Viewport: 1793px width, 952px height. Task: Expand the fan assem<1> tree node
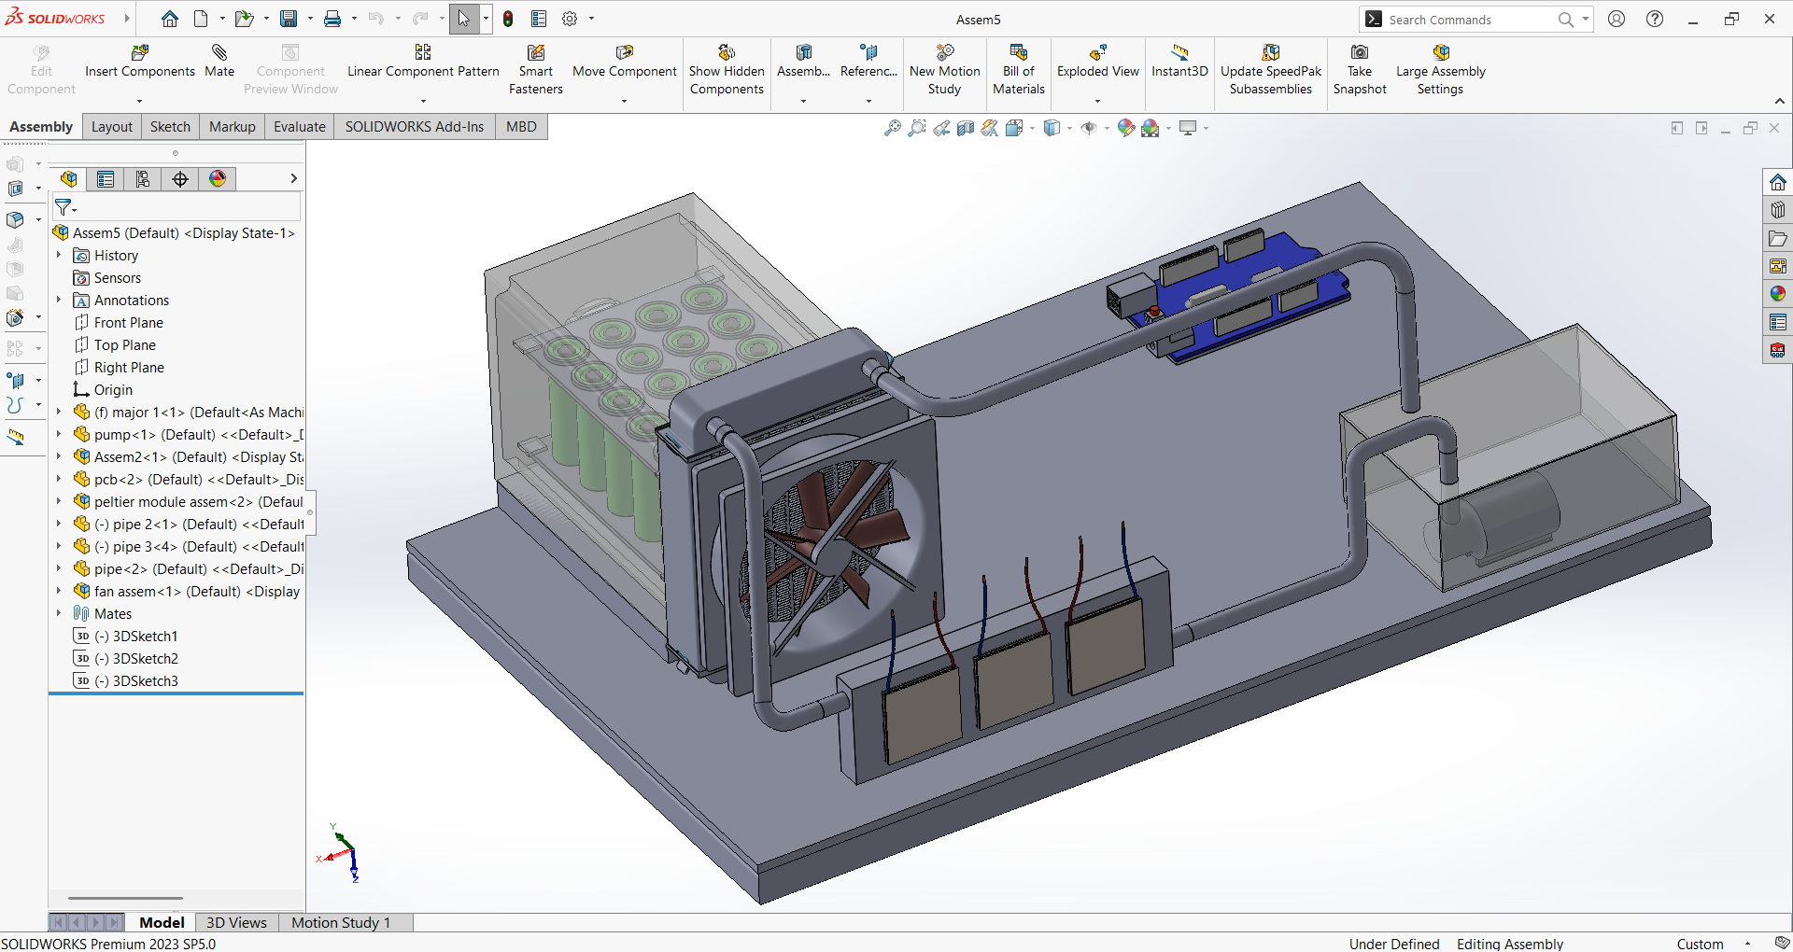click(x=59, y=591)
